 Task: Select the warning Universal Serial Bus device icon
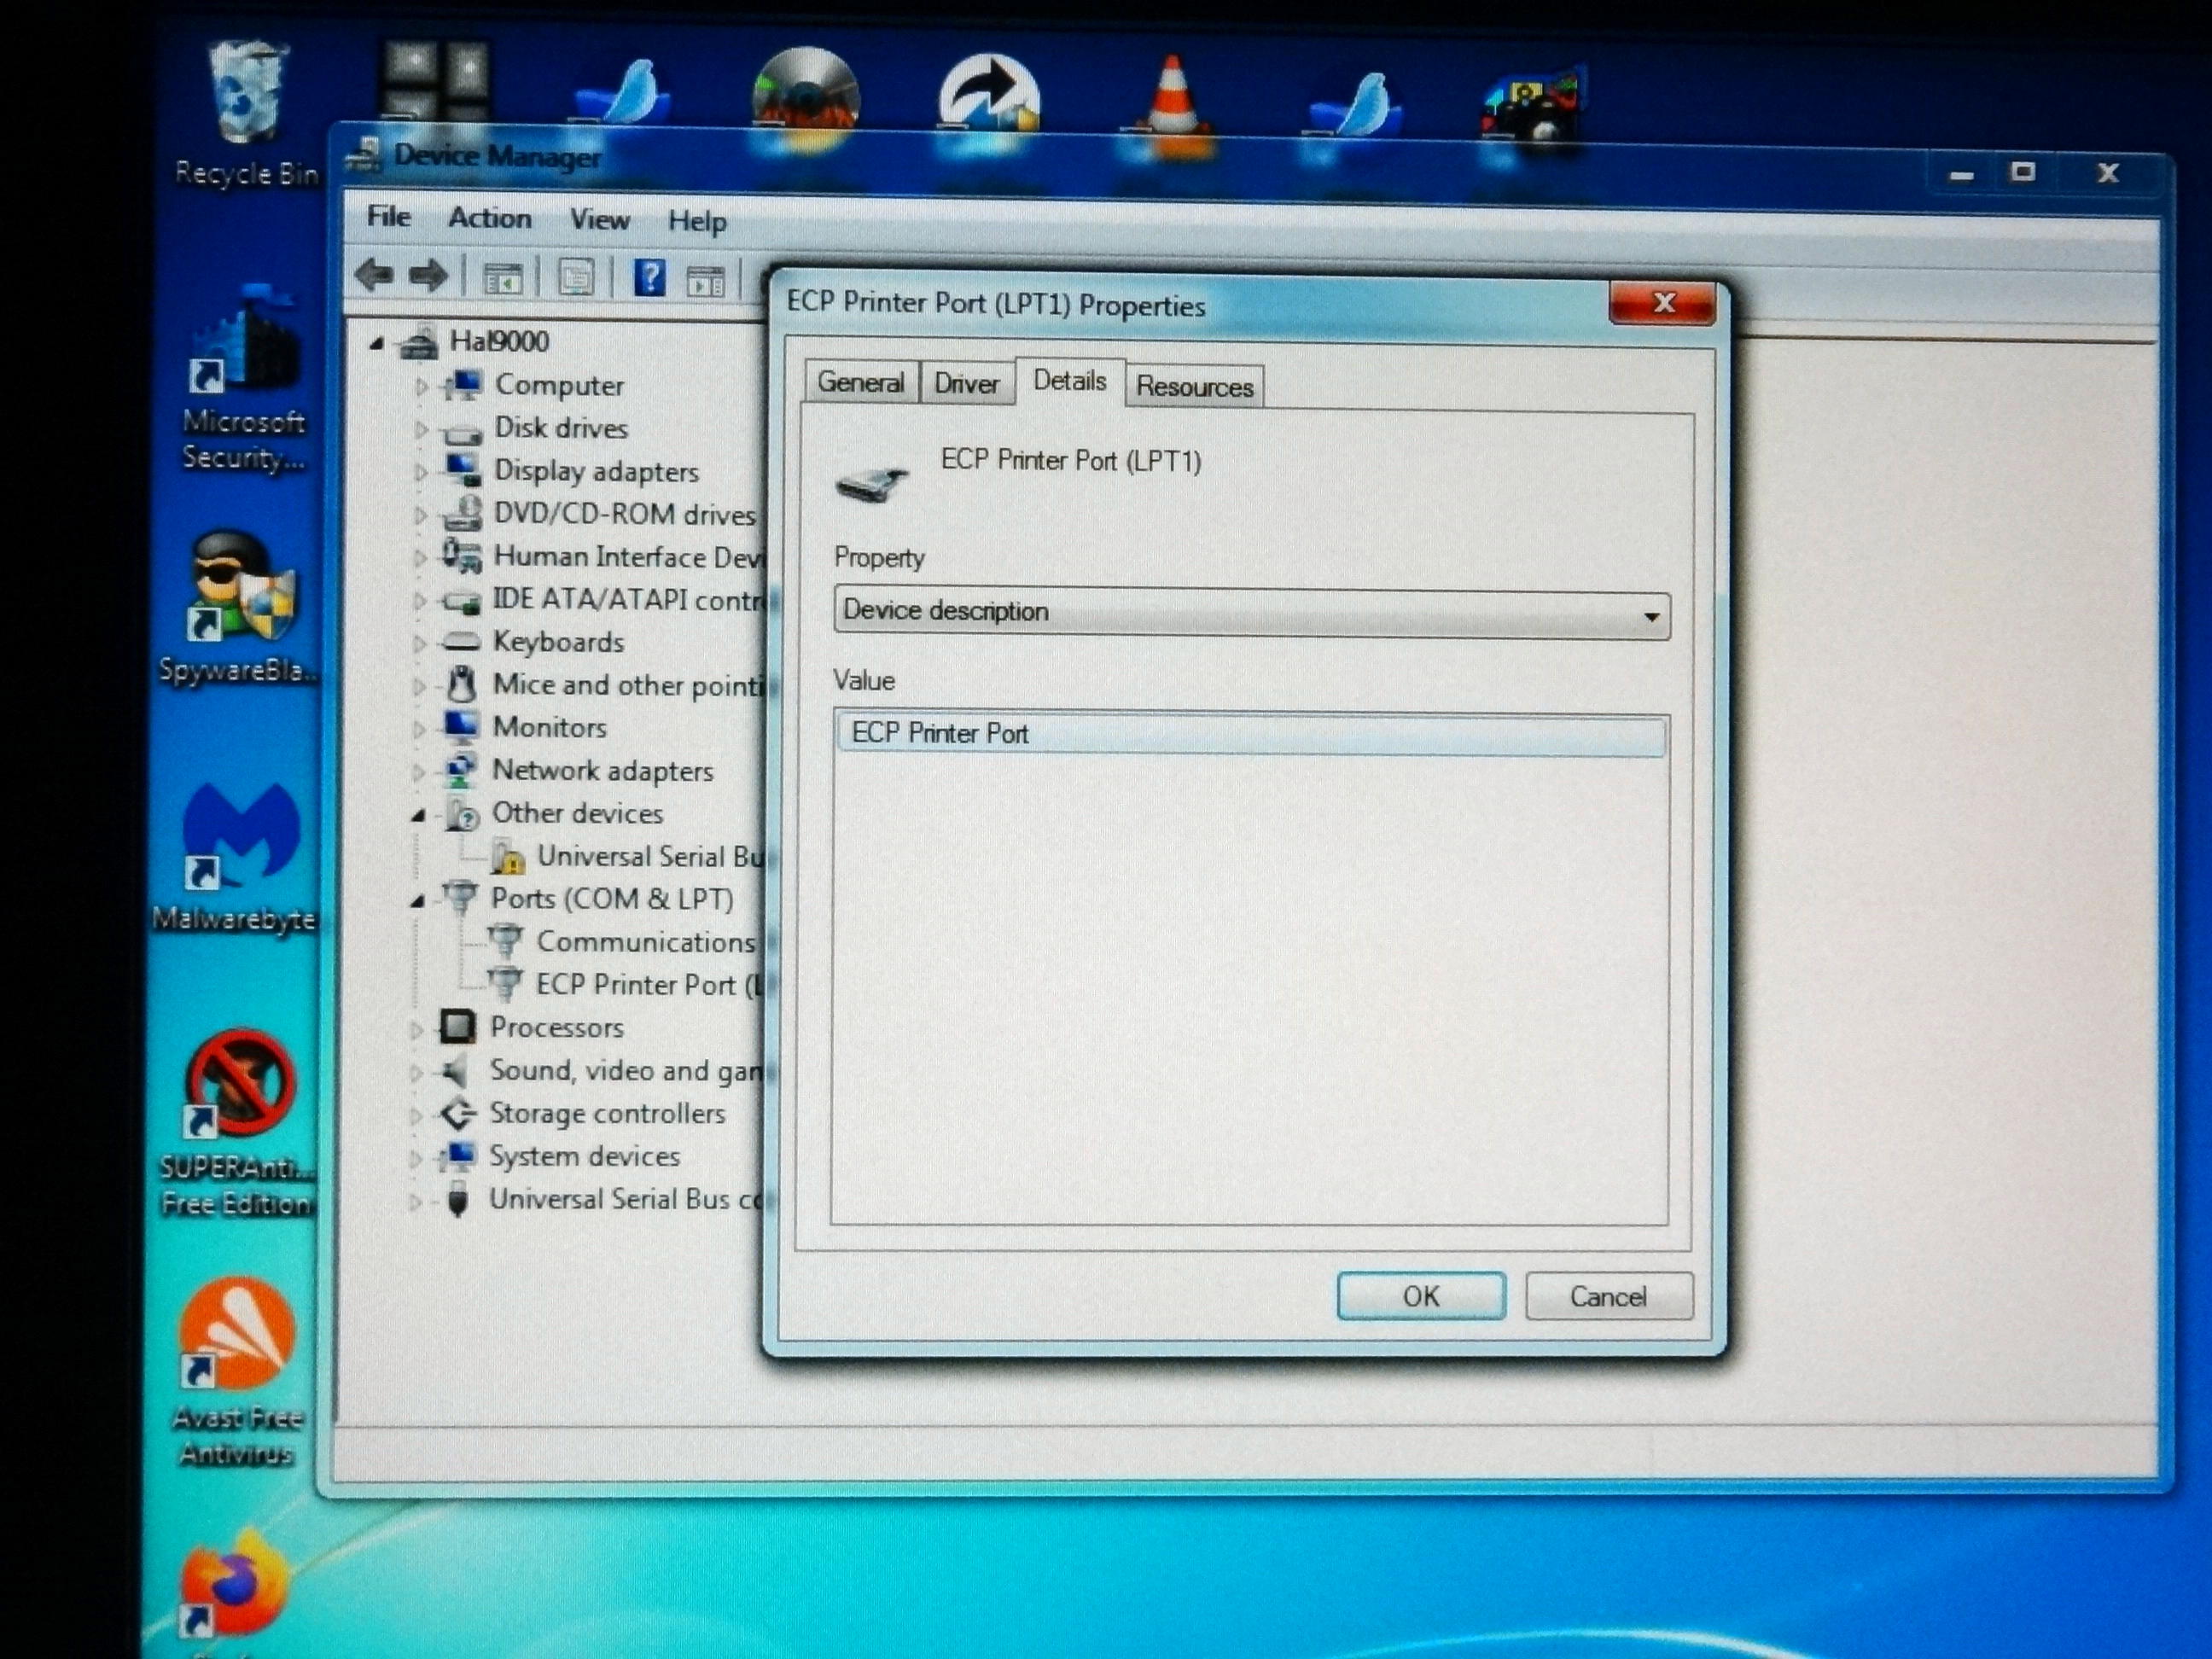[x=507, y=856]
